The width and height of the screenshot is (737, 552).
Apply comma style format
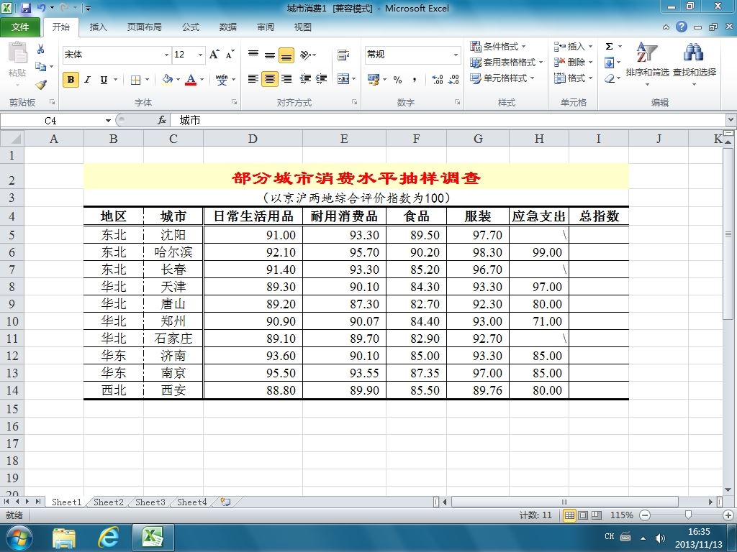[414, 80]
